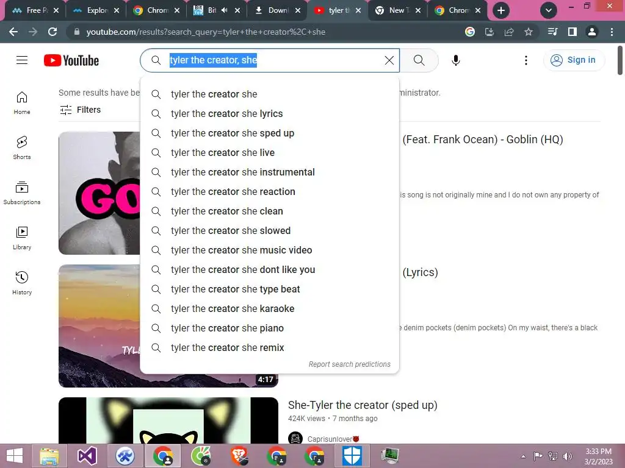This screenshot has width=625, height=468.
Task: Choose suggestion 'tyler the creator she music video'
Action: [x=269, y=250]
